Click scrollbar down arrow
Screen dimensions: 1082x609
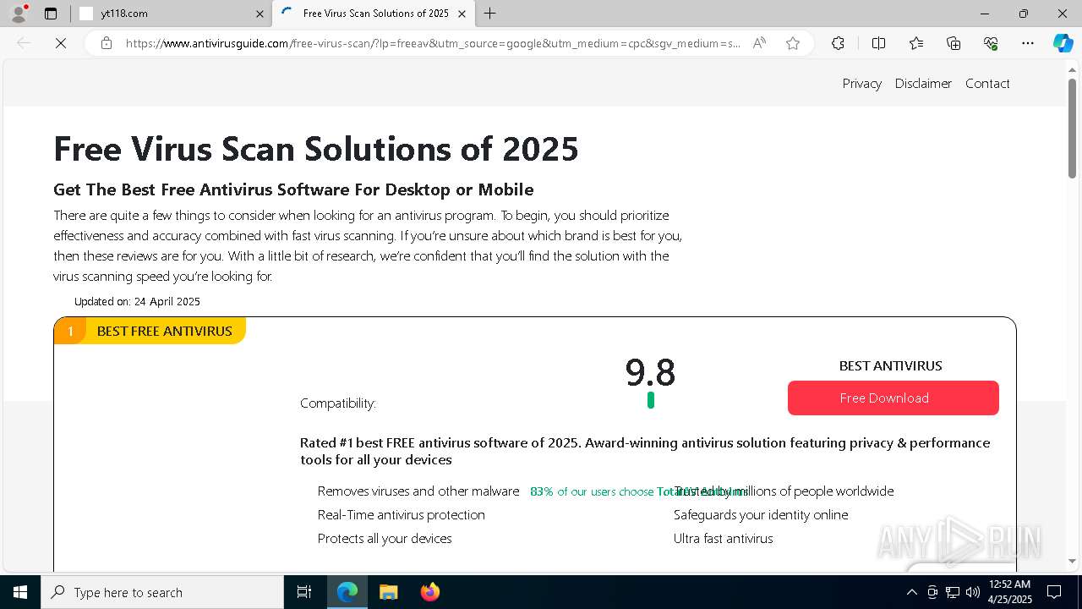click(x=1072, y=561)
